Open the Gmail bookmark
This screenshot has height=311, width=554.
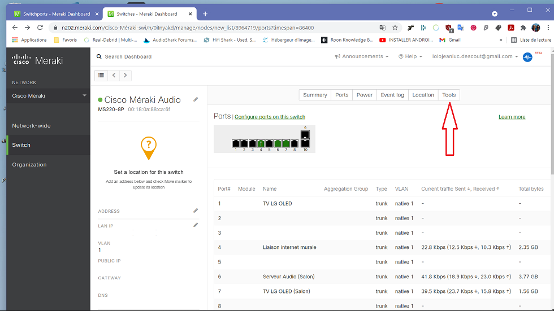tap(450, 40)
